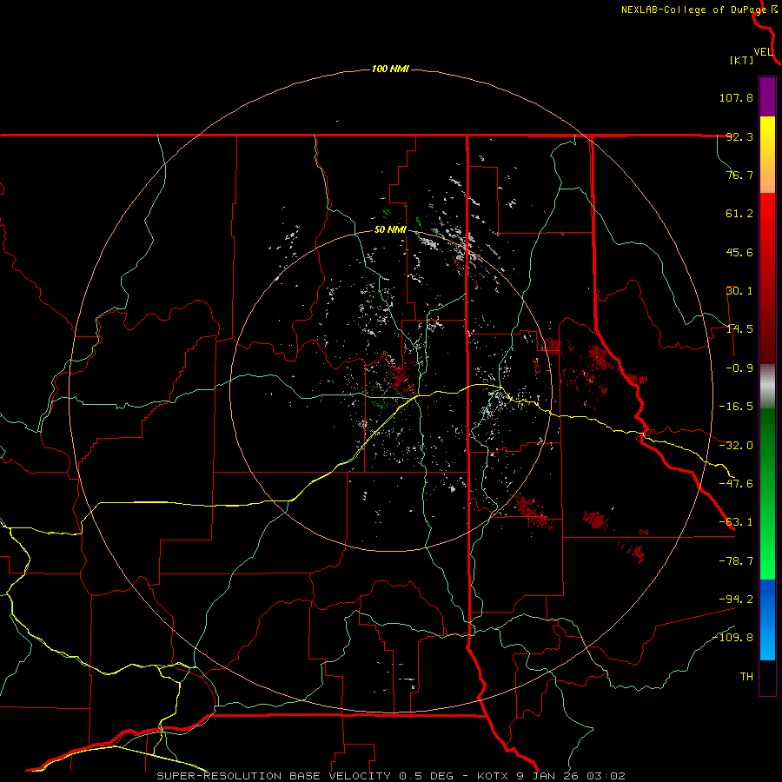The image size is (782, 782).
Task: Click the gray near-zero segment of the color bar
Action: (x=767, y=387)
